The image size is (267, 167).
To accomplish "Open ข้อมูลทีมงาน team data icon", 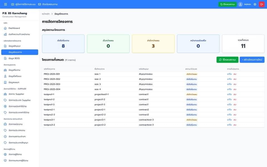I will pos(5,70).
